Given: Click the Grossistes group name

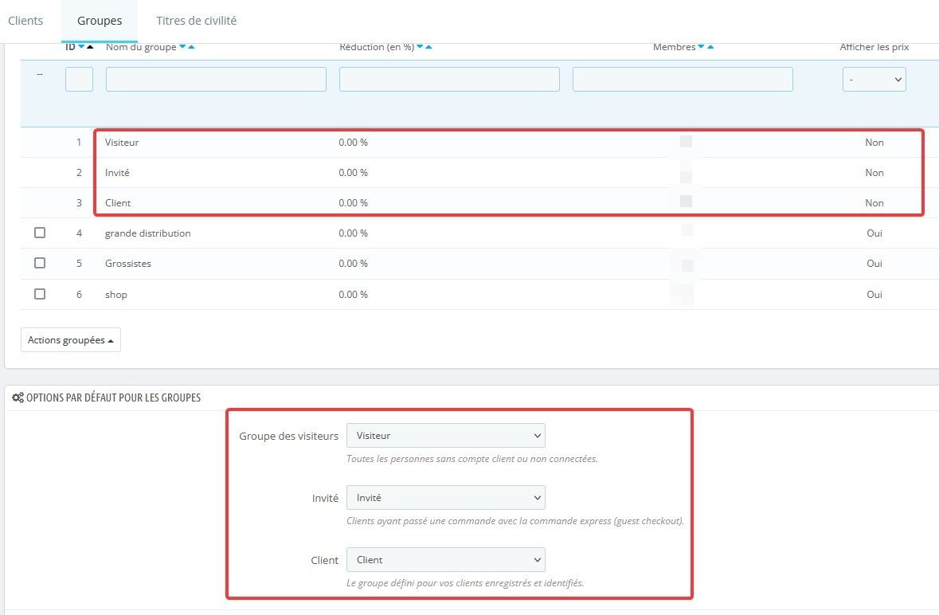Looking at the screenshot, I should click(x=128, y=264).
